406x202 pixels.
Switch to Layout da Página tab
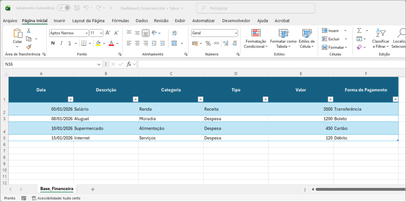point(88,21)
